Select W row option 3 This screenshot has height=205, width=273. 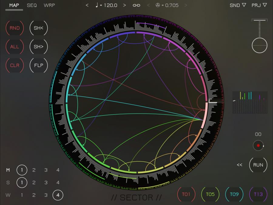click(46, 195)
